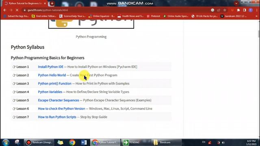Image resolution: width=260 pixels, height=146 pixels.
Task: Open the Health News bookmark
Action: 130,16
